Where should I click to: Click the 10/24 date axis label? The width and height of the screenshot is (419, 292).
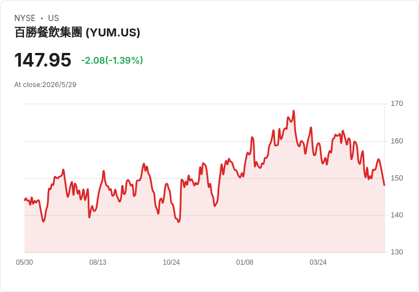click(x=171, y=262)
